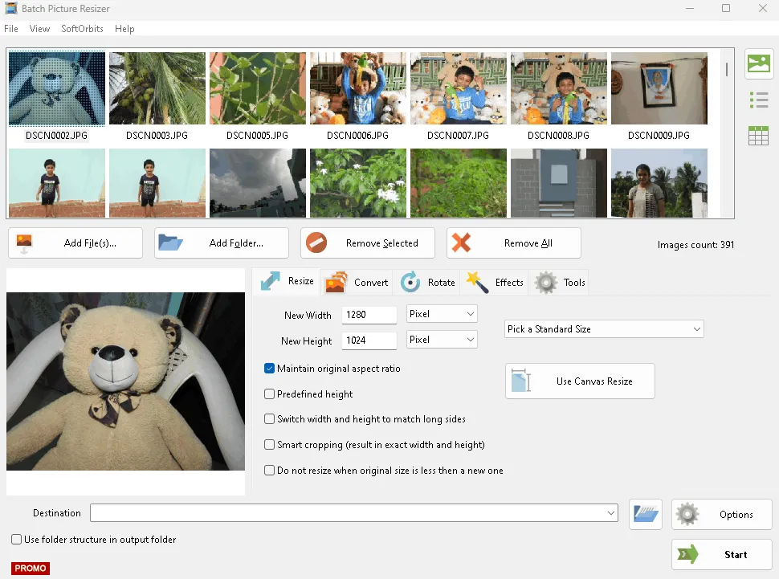Switch to list view mode icon
The width and height of the screenshot is (779, 579).
(x=758, y=100)
